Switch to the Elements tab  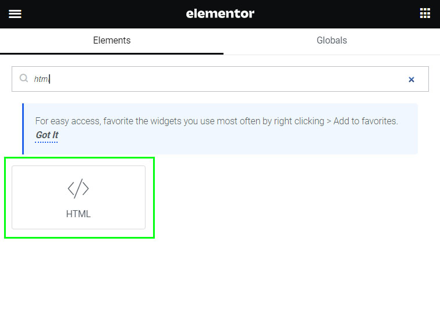112,41
